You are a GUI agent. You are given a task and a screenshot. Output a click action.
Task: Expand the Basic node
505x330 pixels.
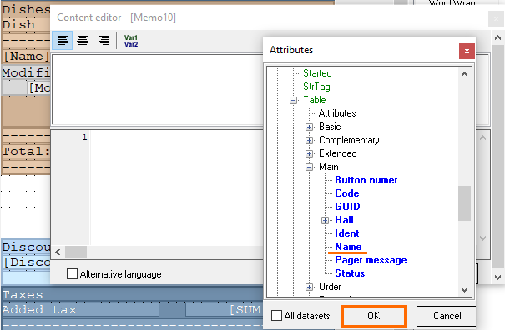pos(309,127)
